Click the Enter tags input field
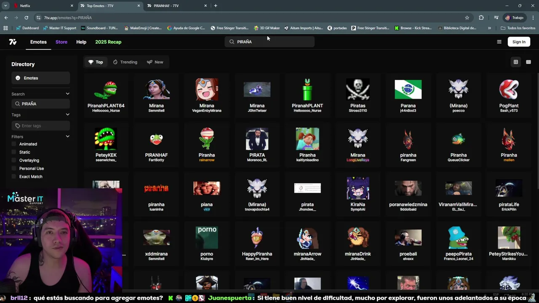The image size is (539, 303). 40,125
